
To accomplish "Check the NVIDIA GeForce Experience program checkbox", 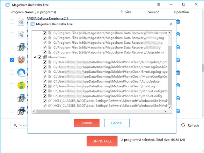I will (12, 21).
